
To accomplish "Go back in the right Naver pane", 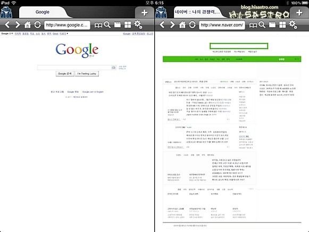I will click(162, 24).
